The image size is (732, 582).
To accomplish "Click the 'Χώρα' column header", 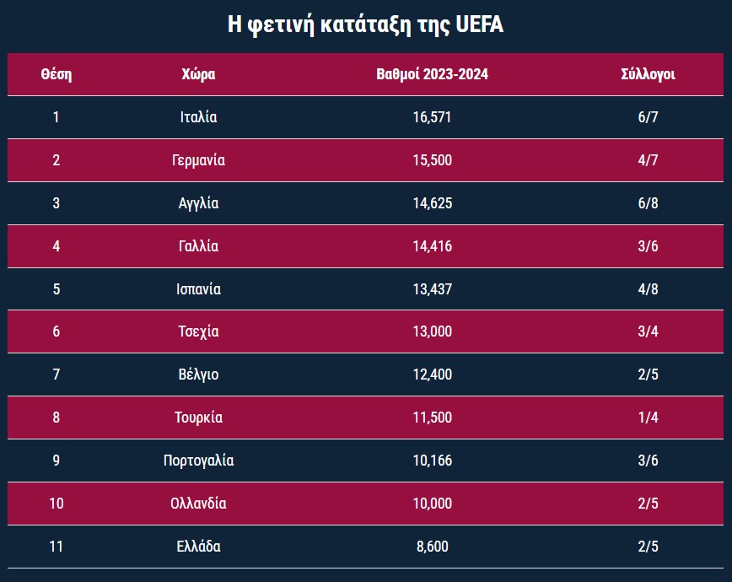I will pos(198,73).
